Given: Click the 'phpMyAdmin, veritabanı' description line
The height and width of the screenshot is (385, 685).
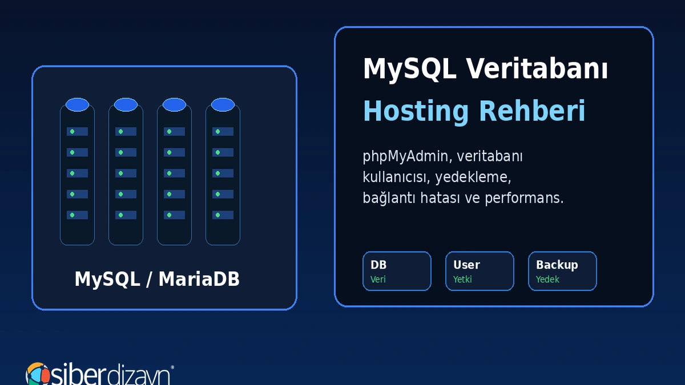Looking at the screenshot, I should tap(442, 156).
